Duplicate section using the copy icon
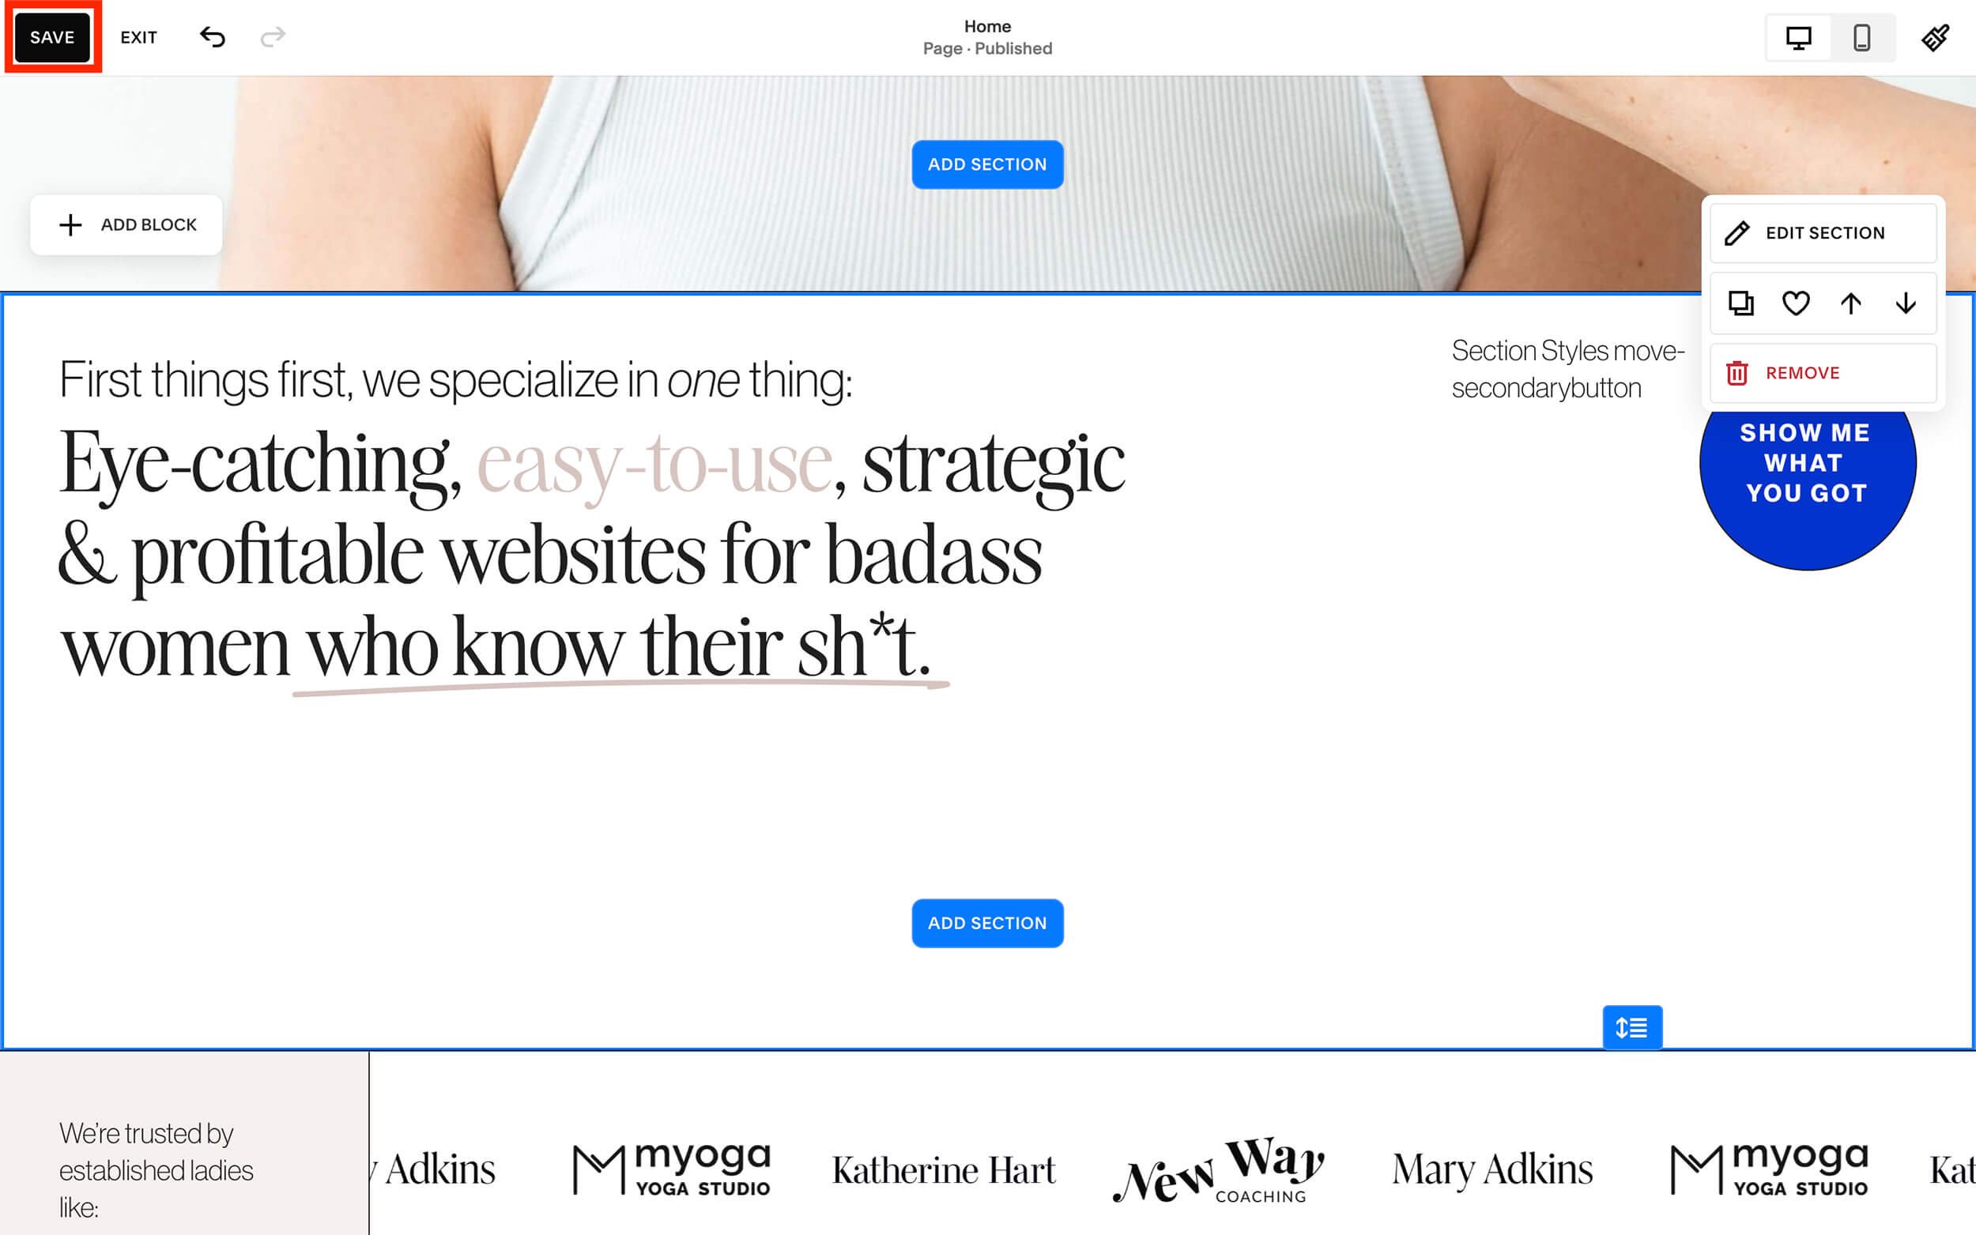 tap(1740, 303)
